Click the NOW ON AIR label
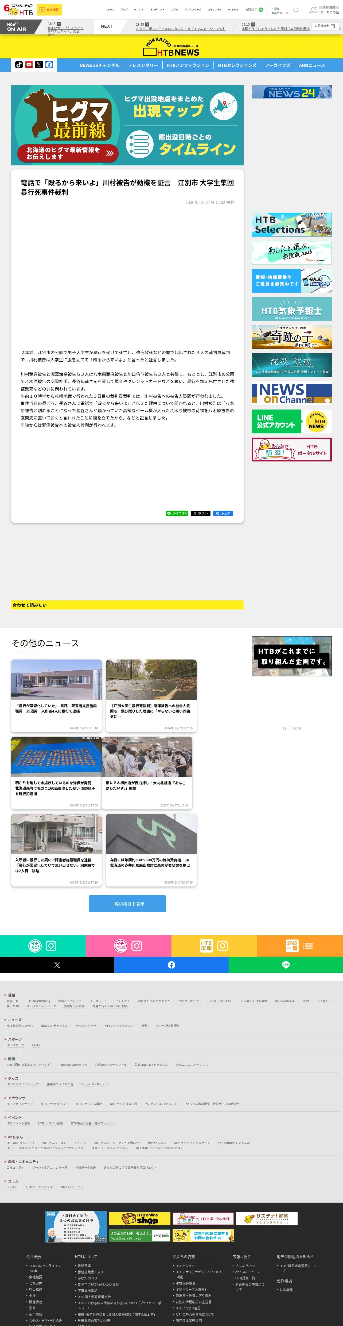 pyautogui.click(x=17, y=27)
